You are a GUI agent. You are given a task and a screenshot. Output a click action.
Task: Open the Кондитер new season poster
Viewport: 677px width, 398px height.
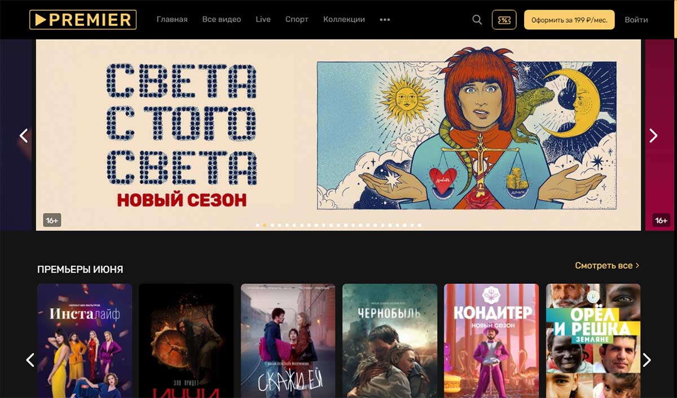coord(491,341)
